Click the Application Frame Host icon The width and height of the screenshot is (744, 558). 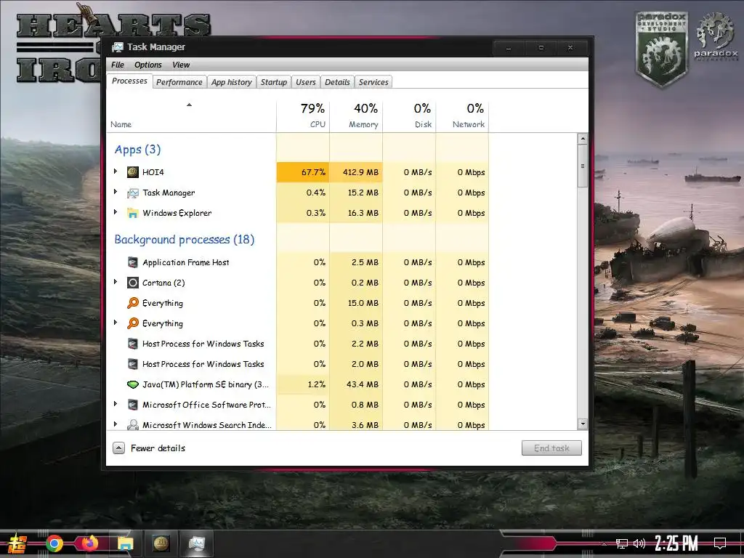coord(133,262)
